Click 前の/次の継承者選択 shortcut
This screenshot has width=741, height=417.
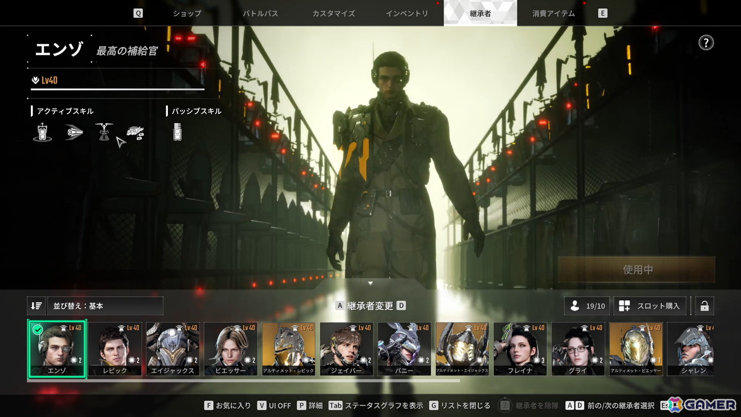point(610,405)
